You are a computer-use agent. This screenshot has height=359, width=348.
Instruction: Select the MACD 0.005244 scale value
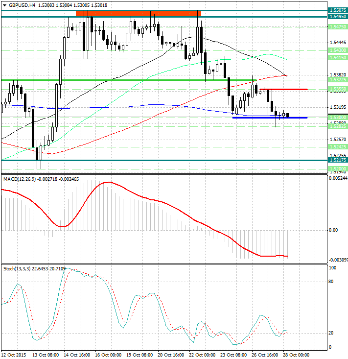click(x=338, y=178)
